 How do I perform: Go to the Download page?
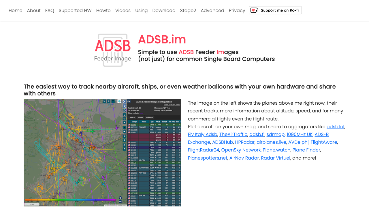164,11
